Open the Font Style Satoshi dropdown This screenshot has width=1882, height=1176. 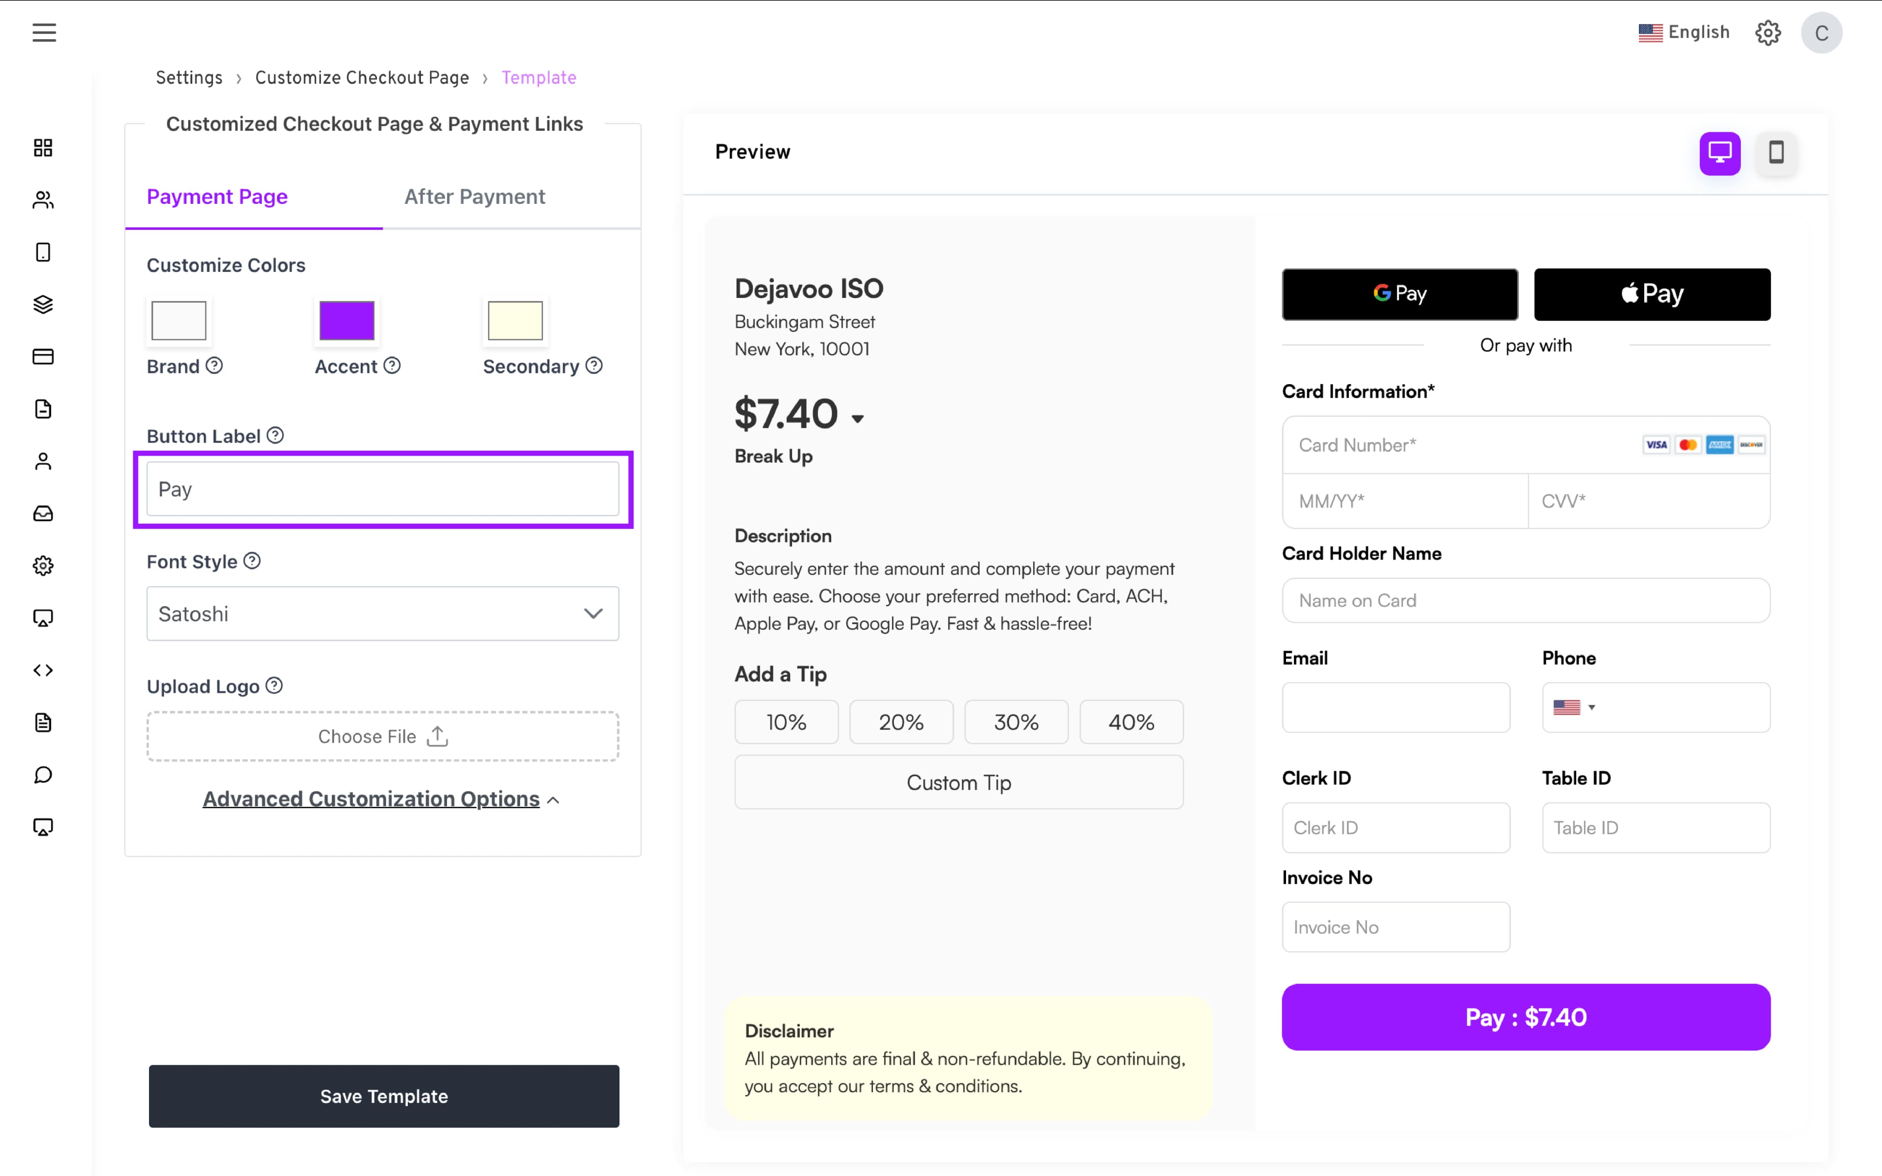tap(383, 613)
